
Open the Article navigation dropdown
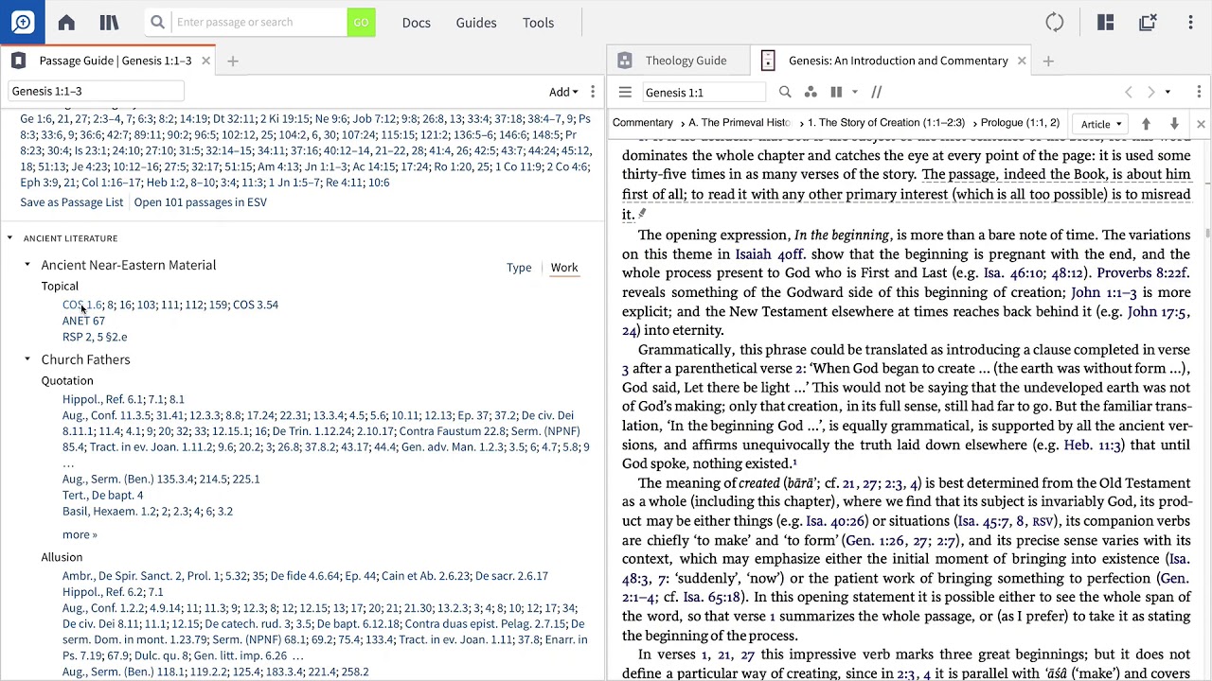tap(1101, 124)
